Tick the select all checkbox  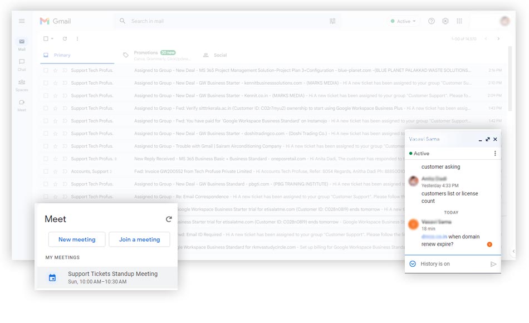tap(46, 38)
